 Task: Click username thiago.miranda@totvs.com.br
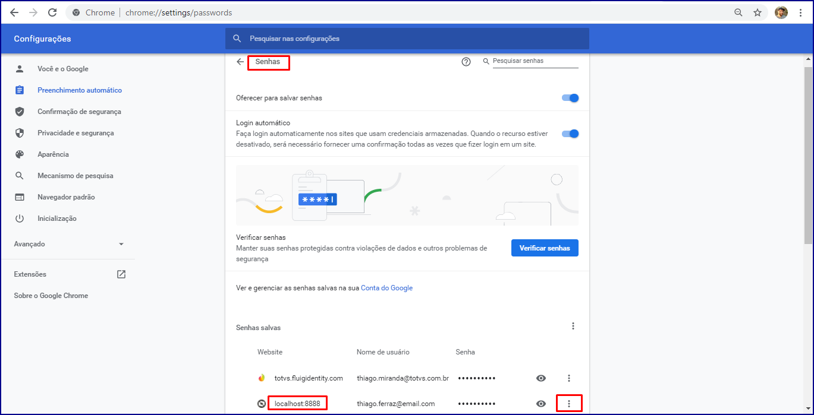403,378
